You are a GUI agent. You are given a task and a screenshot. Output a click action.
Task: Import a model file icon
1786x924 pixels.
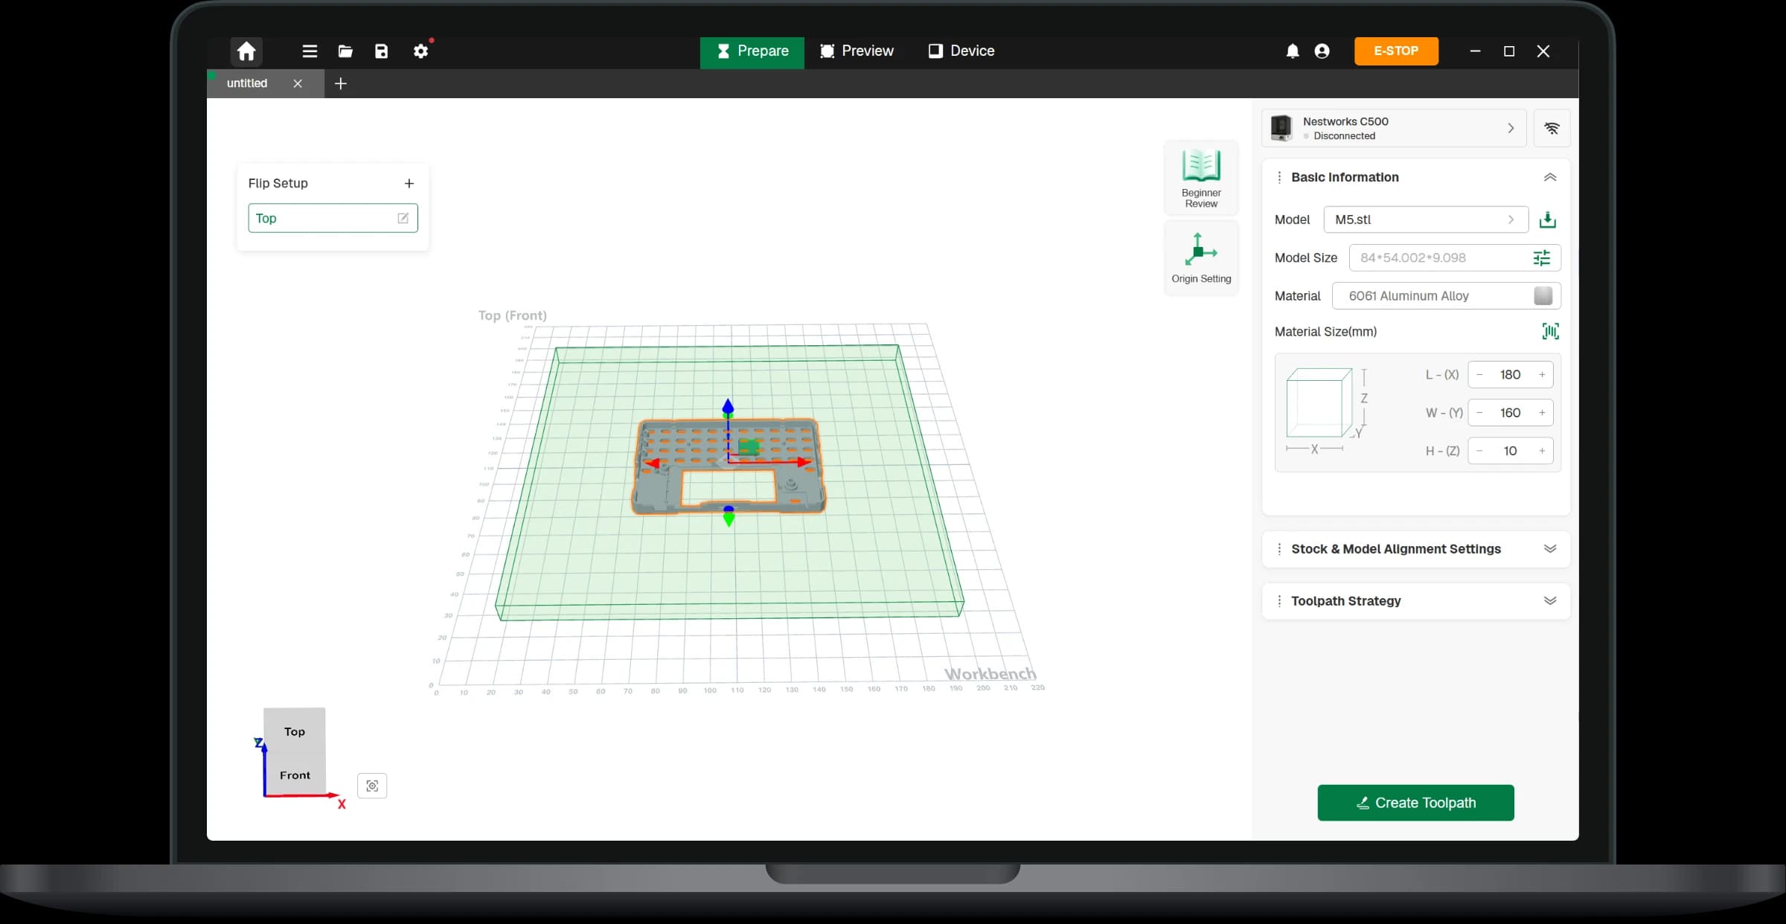tap(1548, 219)
